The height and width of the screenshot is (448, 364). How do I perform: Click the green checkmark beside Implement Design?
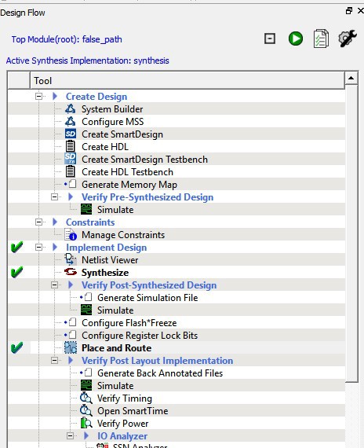tap(16, 247)
